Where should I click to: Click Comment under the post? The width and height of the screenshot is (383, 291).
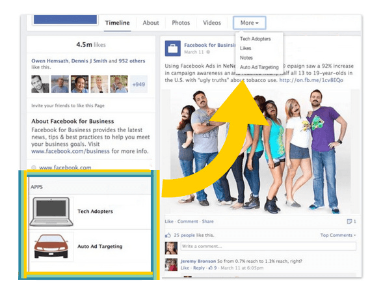click(187, 221)
